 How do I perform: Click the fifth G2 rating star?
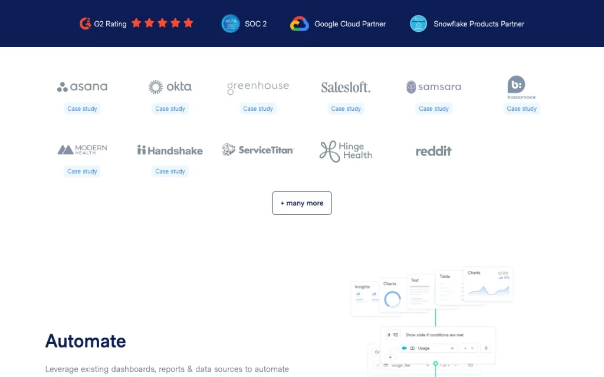188,23
